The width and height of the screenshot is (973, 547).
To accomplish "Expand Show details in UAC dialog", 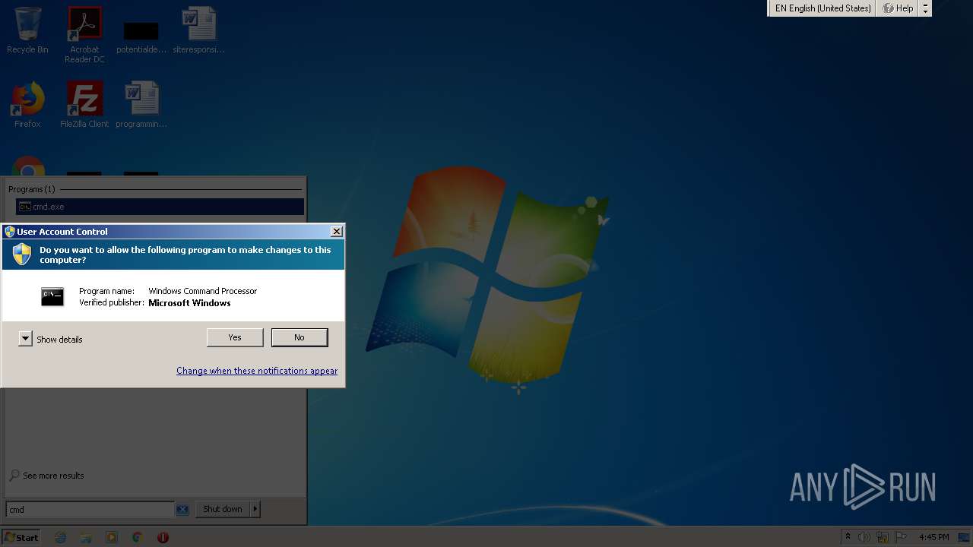I will [x=26, y=339].
